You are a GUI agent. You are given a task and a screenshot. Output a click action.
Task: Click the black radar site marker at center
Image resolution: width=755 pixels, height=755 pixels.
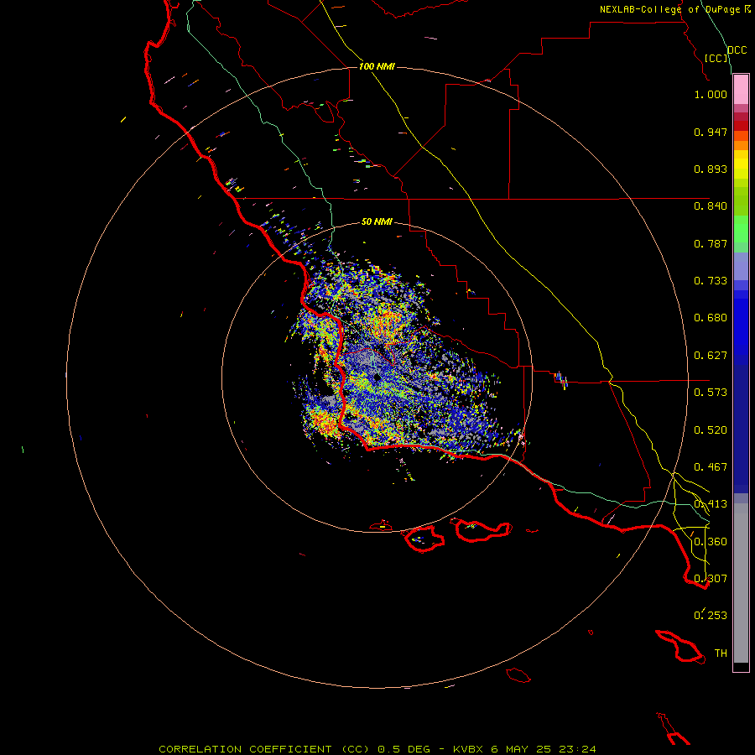point(377,378)
